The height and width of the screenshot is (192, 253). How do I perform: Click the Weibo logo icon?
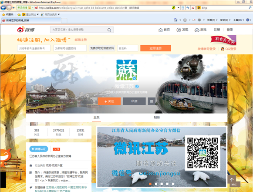coord(20,30)
